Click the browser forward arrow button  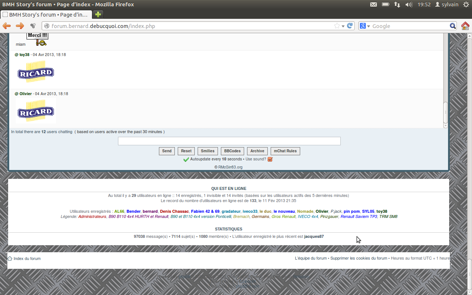pyautogui.click(x=20, y=26)
